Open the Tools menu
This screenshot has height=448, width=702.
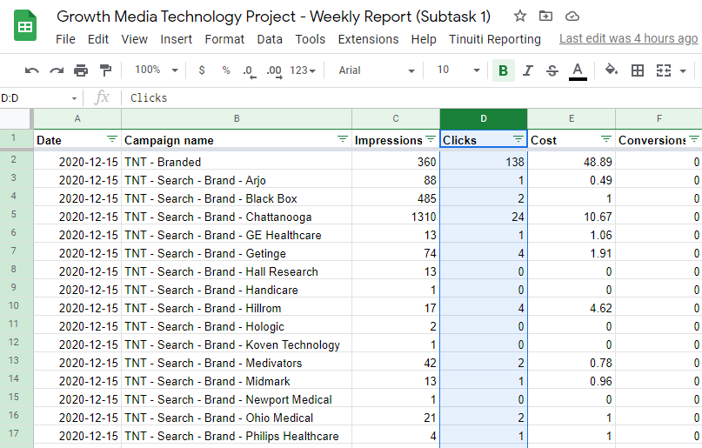[310, 39]
